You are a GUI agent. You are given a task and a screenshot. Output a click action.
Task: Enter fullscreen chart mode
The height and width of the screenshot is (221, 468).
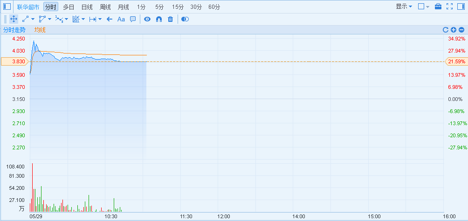[449, 7]
